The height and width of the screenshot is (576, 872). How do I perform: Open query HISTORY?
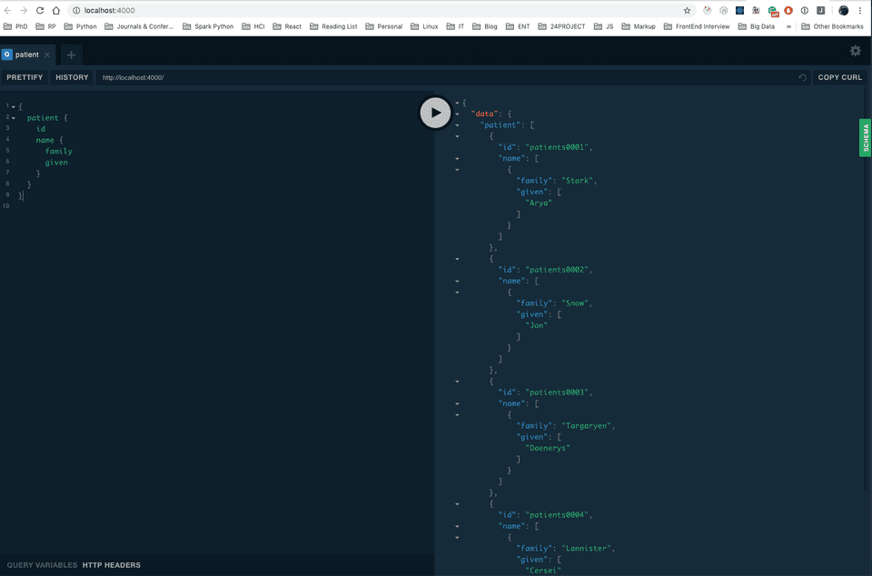tap(72, 77)
